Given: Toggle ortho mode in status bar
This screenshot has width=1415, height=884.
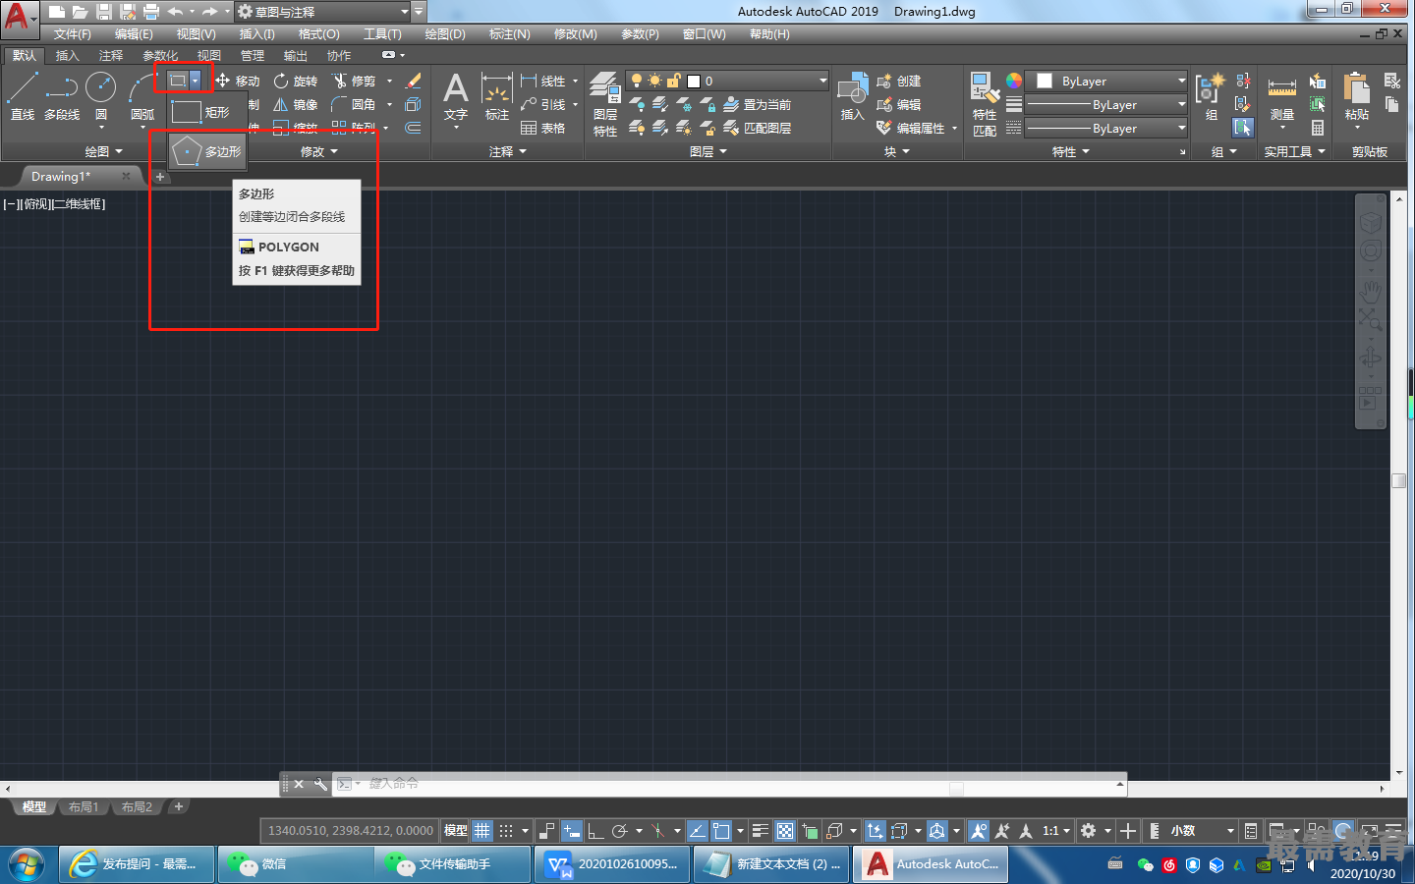Looking at the screenshot, I should [595, 831].
